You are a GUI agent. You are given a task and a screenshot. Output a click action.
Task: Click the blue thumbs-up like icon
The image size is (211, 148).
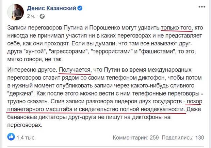click(x=11, y=136)
